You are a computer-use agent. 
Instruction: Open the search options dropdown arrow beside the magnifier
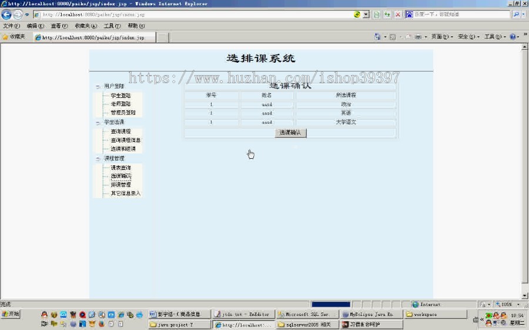tap(524, 15)
